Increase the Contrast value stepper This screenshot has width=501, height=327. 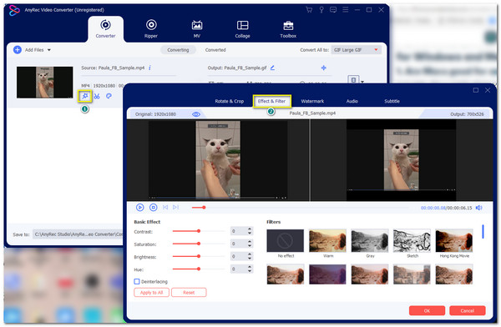[250, 229]
